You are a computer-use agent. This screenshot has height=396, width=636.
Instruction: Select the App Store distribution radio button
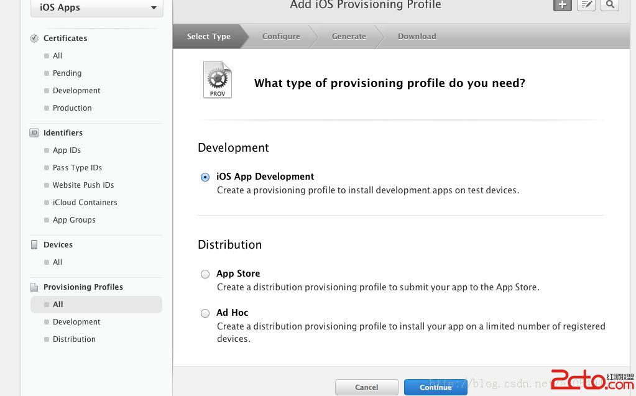[x=205, y=274]
